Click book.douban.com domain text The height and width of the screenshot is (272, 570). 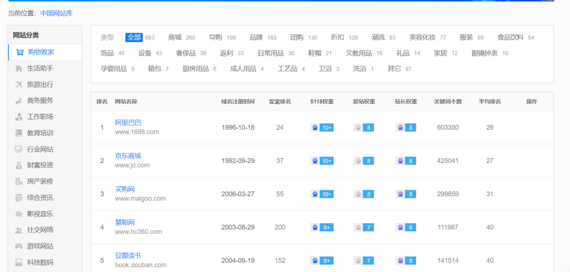pos(141,265)
